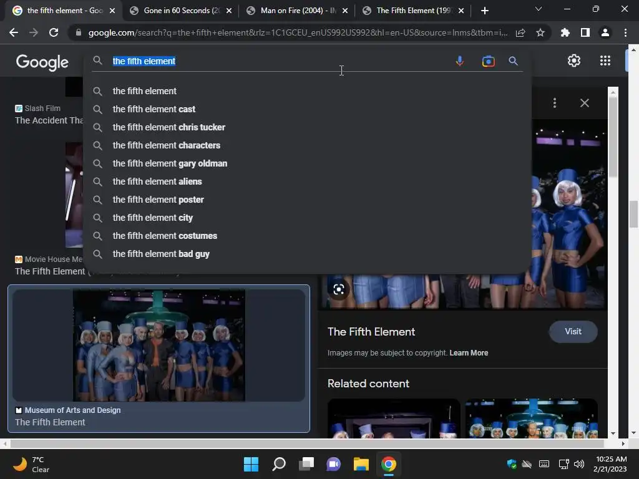Share this page from address bar
Screen dimensions: 639x479
click(520, 33)
